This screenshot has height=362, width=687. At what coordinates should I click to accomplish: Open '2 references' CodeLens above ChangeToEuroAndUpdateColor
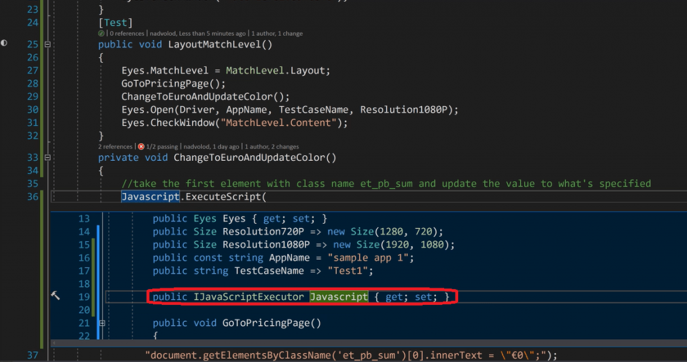point(115,146)
